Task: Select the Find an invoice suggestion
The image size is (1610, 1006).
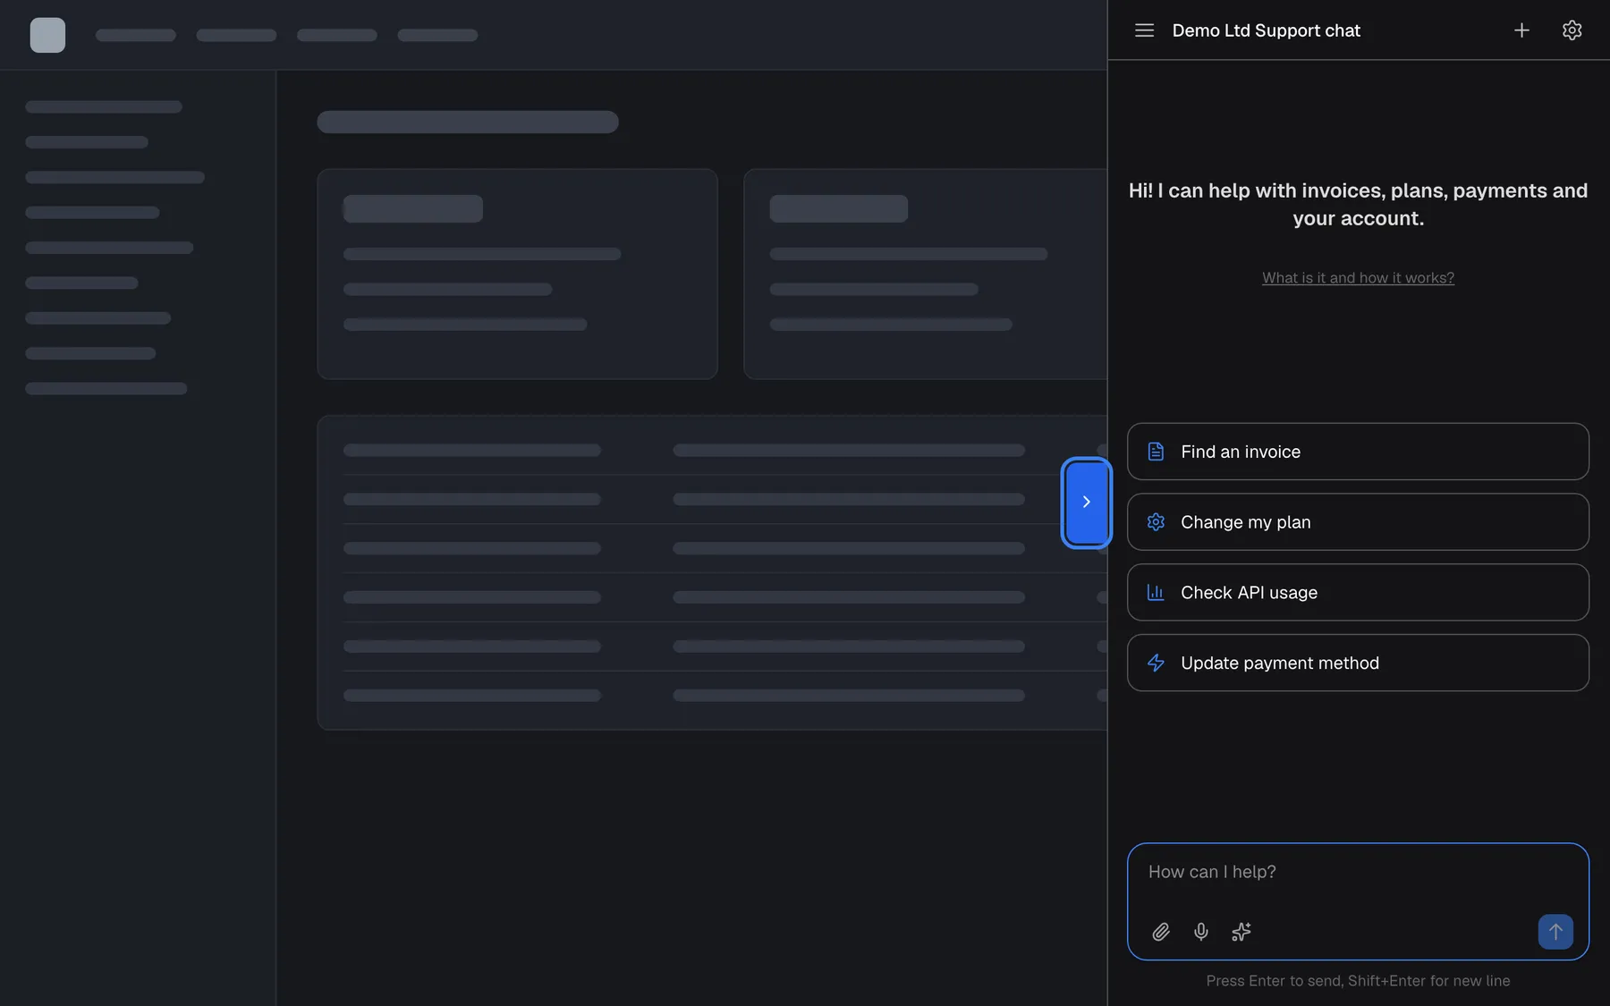Action: click(x=1358, y=452)
